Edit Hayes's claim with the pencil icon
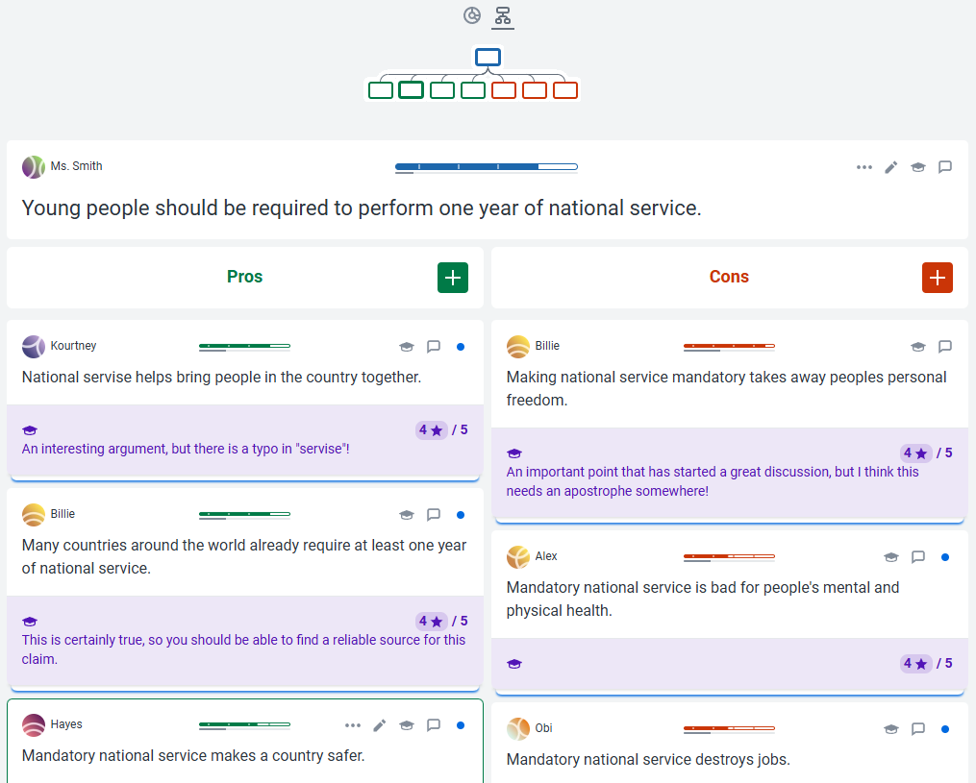Image resolution: width=976 pixels, height=783 pixels. pos(380,725)
